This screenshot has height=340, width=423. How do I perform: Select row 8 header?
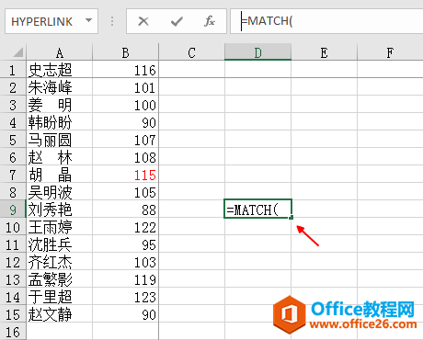13,192
